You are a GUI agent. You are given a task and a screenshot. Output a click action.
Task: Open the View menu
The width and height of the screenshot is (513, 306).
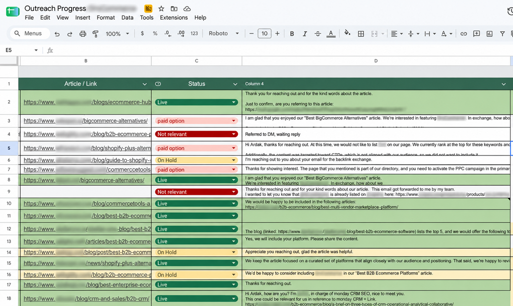pos(63,18)
